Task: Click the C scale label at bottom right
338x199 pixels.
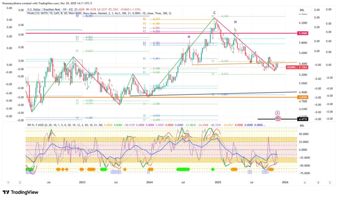Action: coord(330,182)
